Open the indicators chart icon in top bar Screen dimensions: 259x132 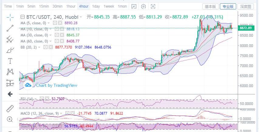click(x=134, y=6)
